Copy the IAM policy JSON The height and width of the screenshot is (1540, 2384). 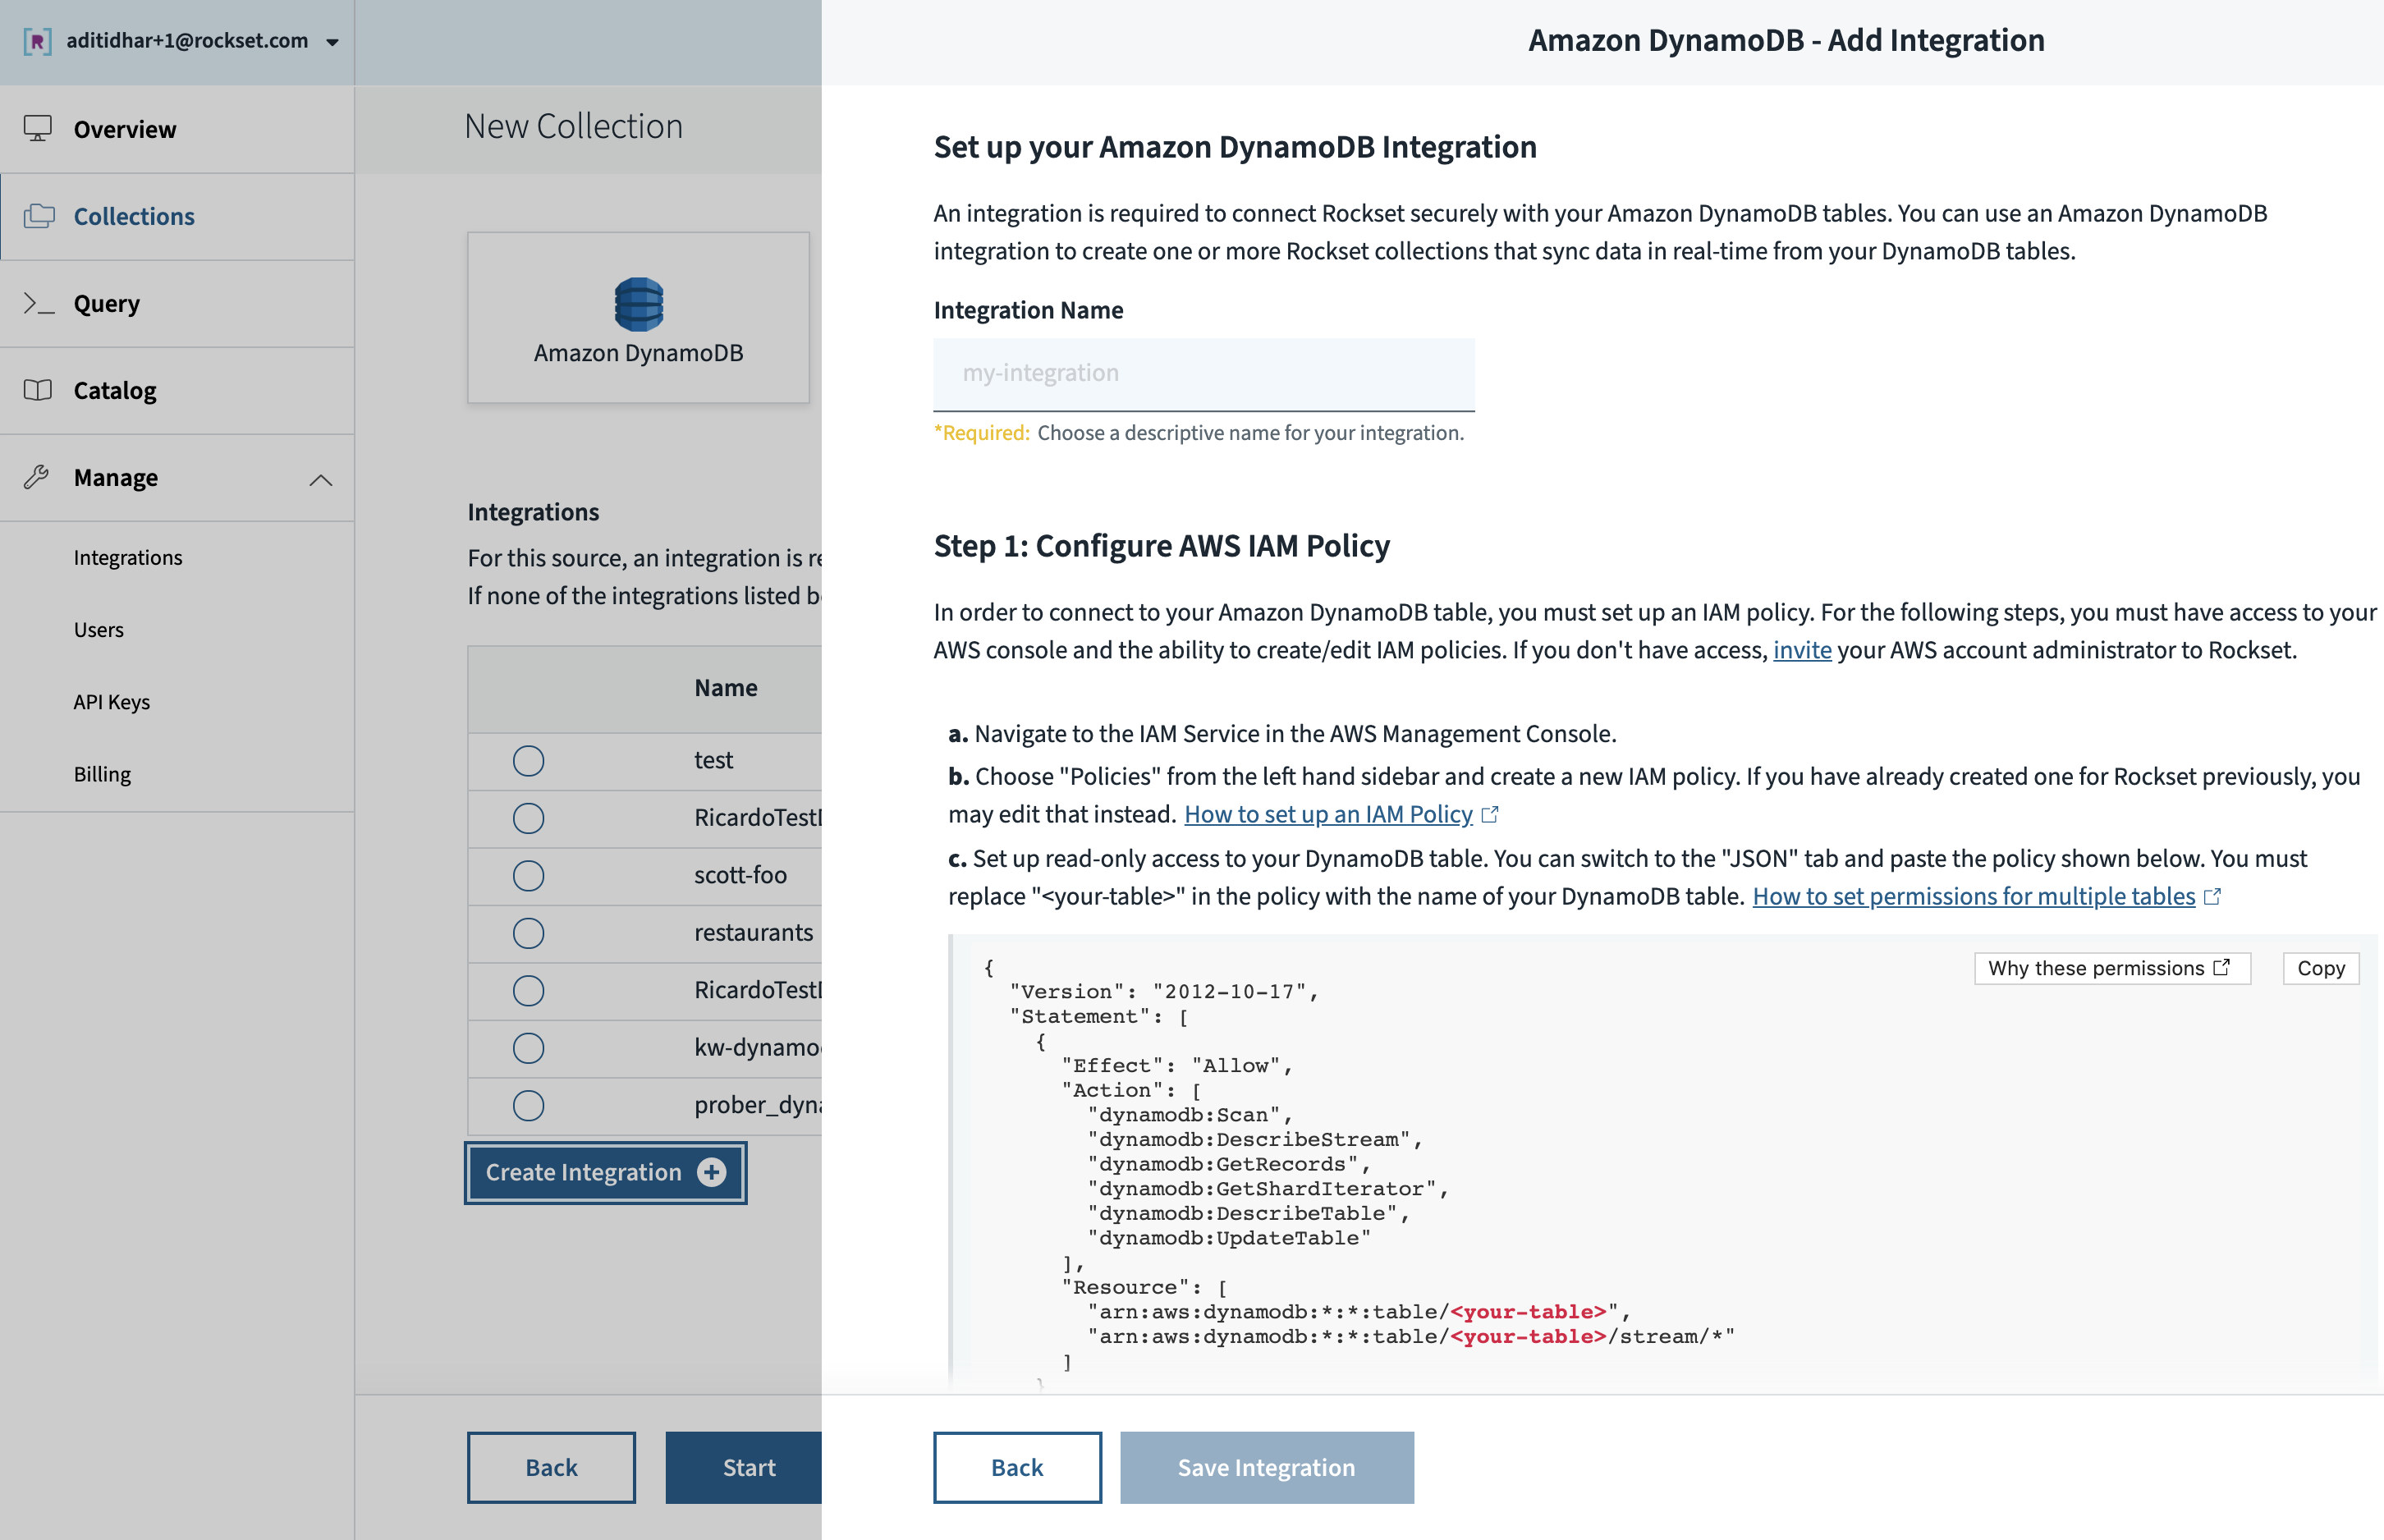point(2320,968)
